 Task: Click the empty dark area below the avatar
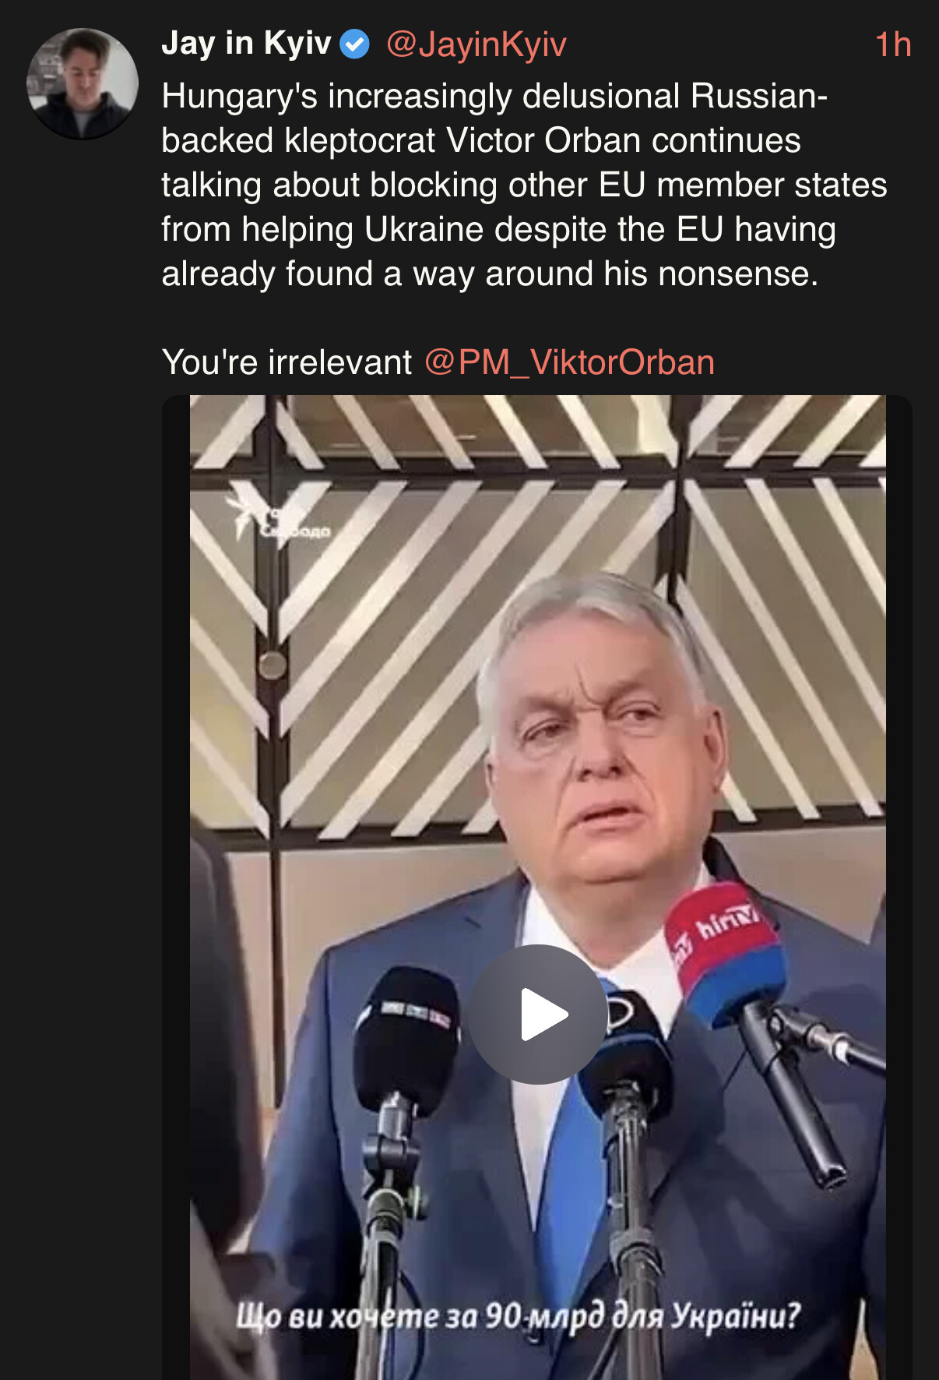click(81, 701)
